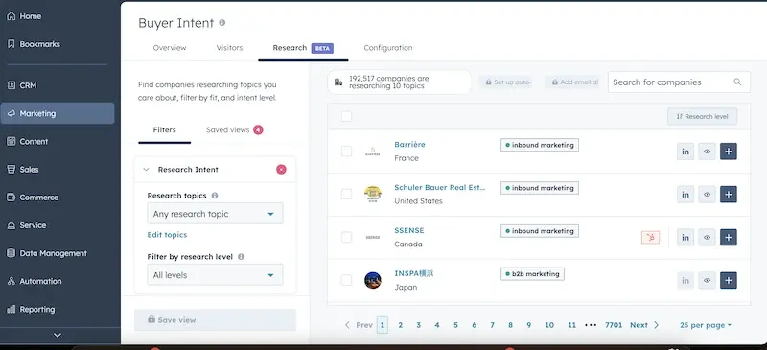Click the Research topics info icon

tap(214, 196)
